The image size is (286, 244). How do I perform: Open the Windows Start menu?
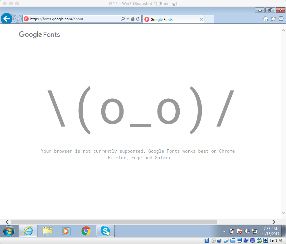click(x=8, y=231)
